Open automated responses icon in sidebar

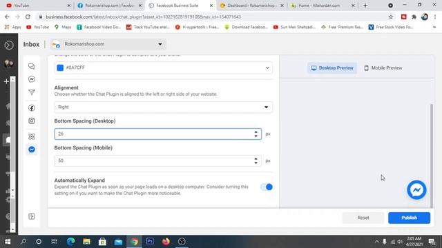32,136
